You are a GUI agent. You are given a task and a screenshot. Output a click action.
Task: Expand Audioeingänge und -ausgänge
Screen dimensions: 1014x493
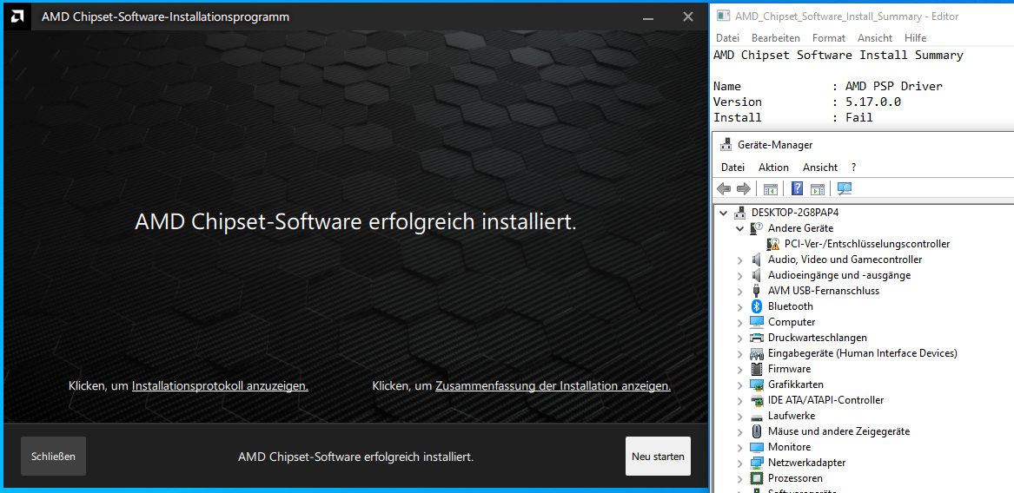(x=739, y=275)
